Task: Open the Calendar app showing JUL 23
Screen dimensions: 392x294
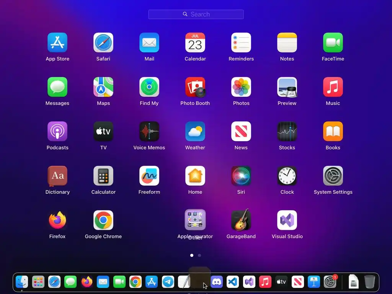Action: (x=195, y=42)
